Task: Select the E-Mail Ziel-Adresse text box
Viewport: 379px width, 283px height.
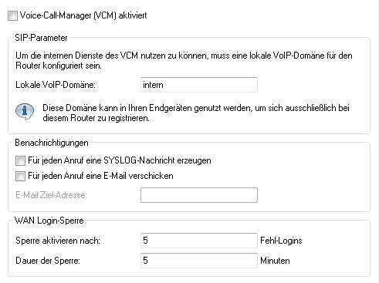Action: point(199,195)
